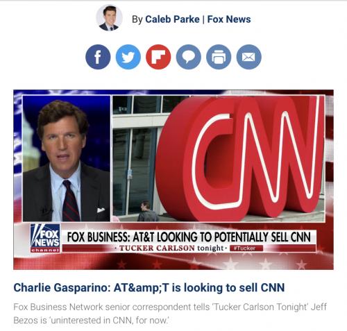Viewport: 347px width, 331px height.
Task: Click the 'By' byline label
Action: click(x=137, y=19)
